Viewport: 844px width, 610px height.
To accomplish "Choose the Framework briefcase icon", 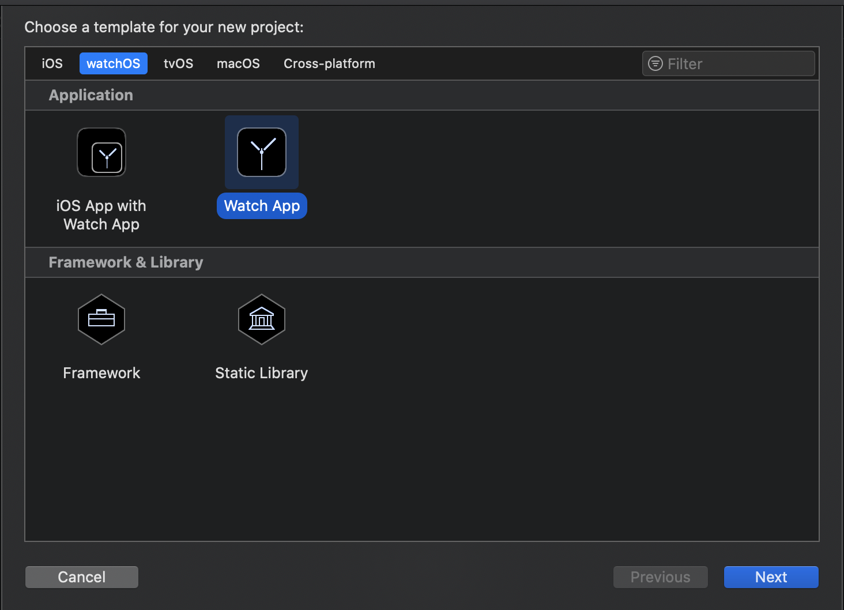I will pos(101,319).
